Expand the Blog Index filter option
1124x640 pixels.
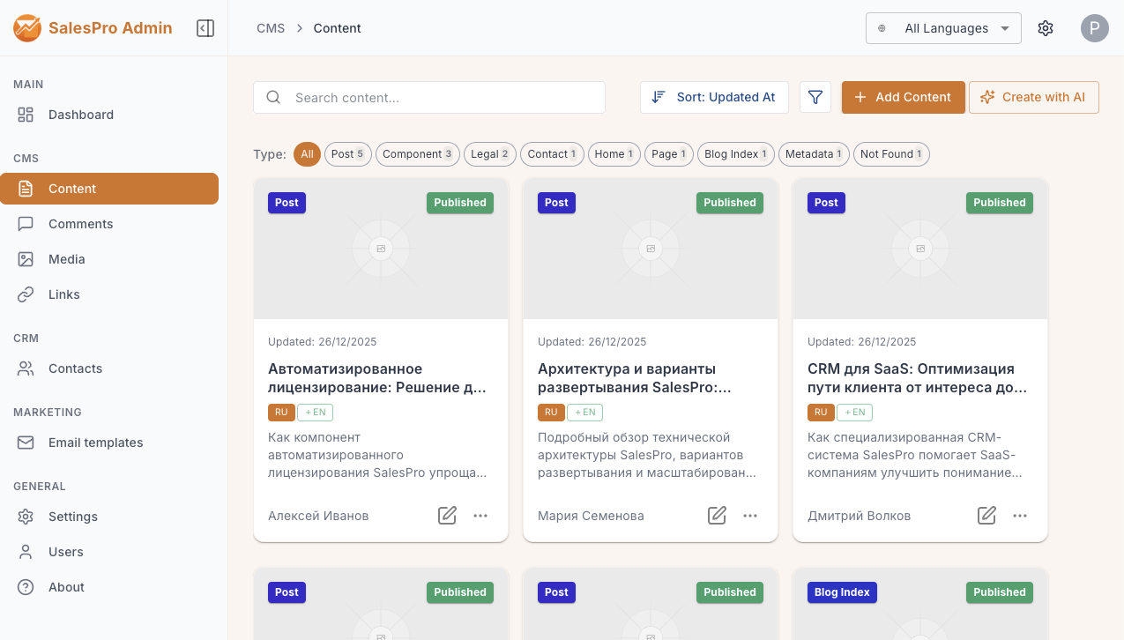coord(735,153)
